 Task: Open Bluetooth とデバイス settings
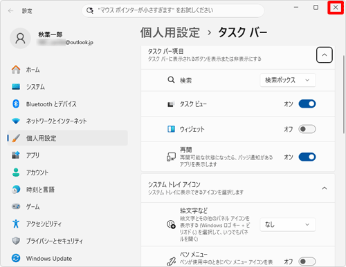[x=68, y=104]
